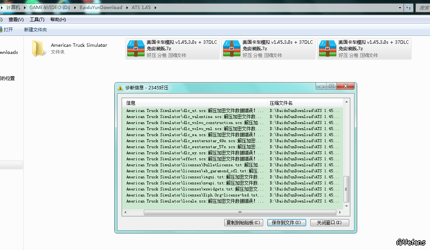The width and height of the screenshot is (430, 250).
Task: Click the BaiduYunDownload path segment
Action: click(x=101, y=8)
